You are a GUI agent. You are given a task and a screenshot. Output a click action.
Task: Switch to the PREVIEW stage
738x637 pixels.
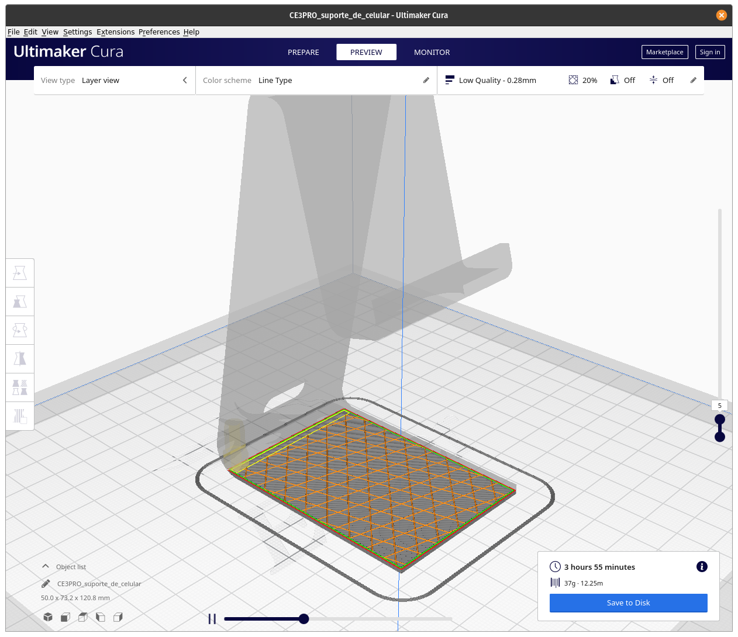(366, 52)
